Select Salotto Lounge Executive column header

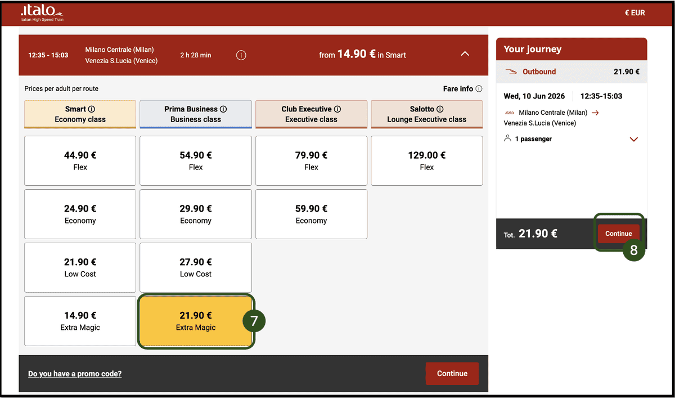point(427,114)
